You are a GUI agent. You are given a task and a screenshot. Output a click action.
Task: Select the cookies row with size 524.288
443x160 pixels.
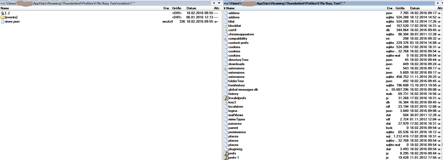[x=333, y=47]
